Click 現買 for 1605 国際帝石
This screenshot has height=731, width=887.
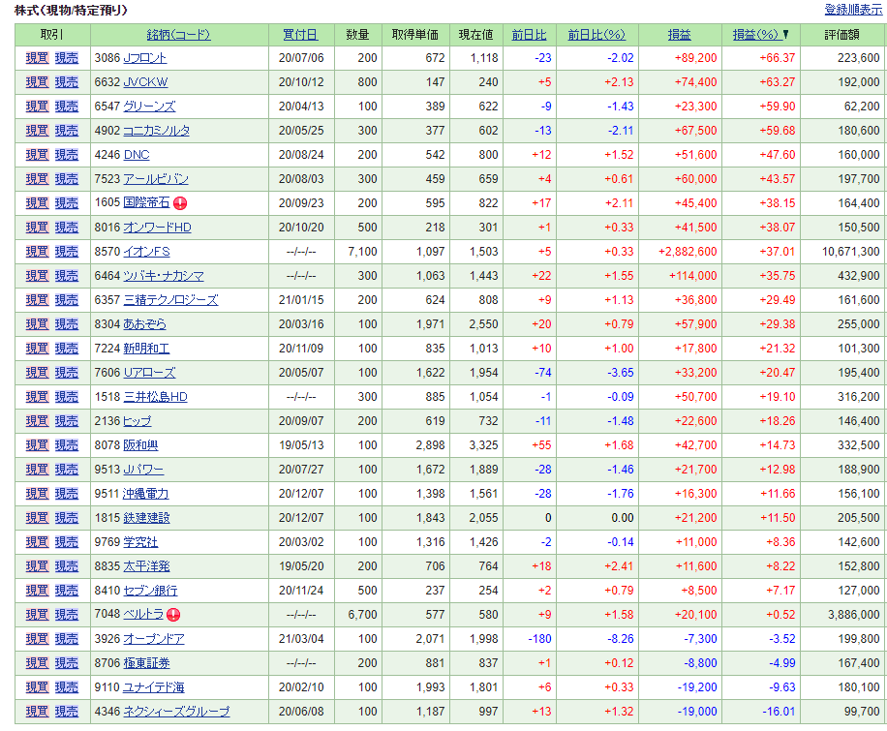[38, 203]
